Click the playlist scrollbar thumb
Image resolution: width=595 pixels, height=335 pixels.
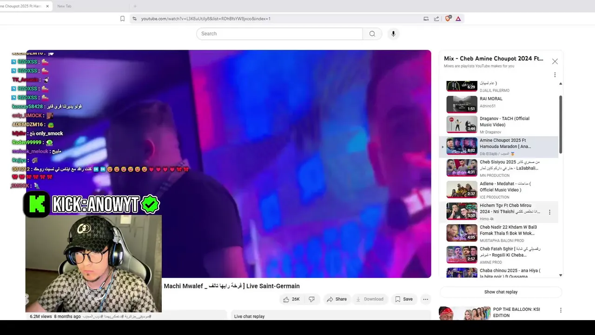(x=561, y=124)
